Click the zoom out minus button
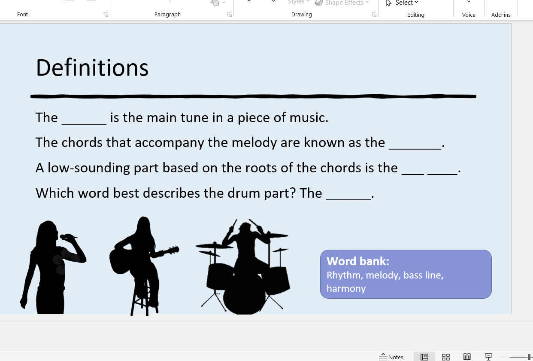Viewport: 533px width, 361px height. click(505, 357)
